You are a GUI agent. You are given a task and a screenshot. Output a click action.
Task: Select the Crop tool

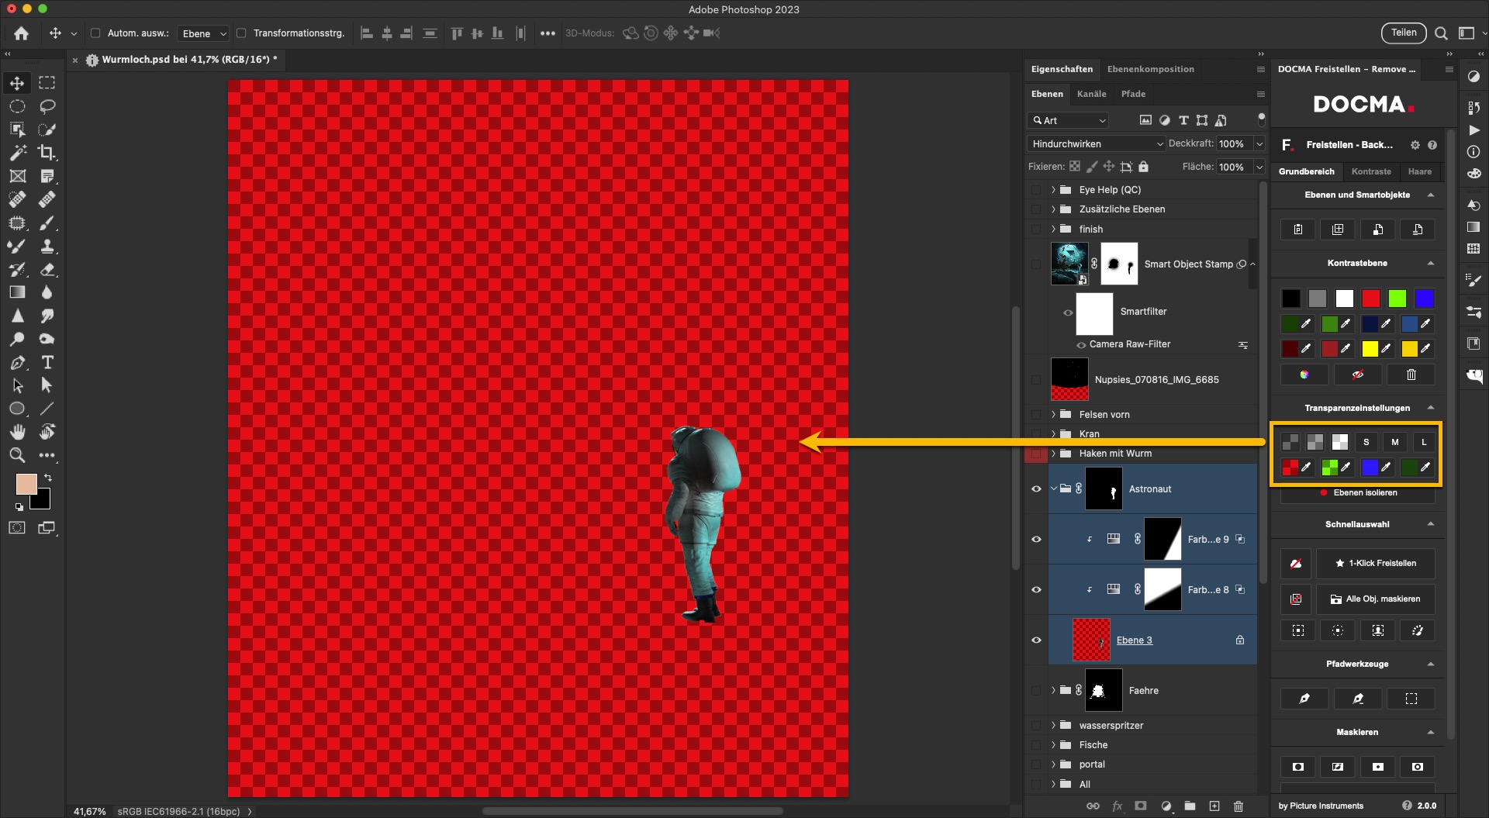47,153
